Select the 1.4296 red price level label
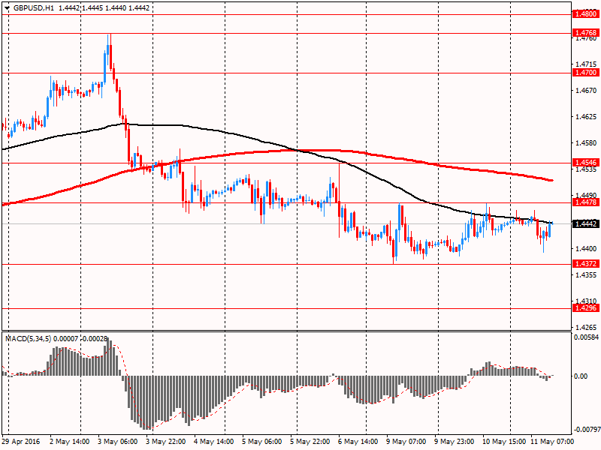The image size is (601, 450). 586,308
